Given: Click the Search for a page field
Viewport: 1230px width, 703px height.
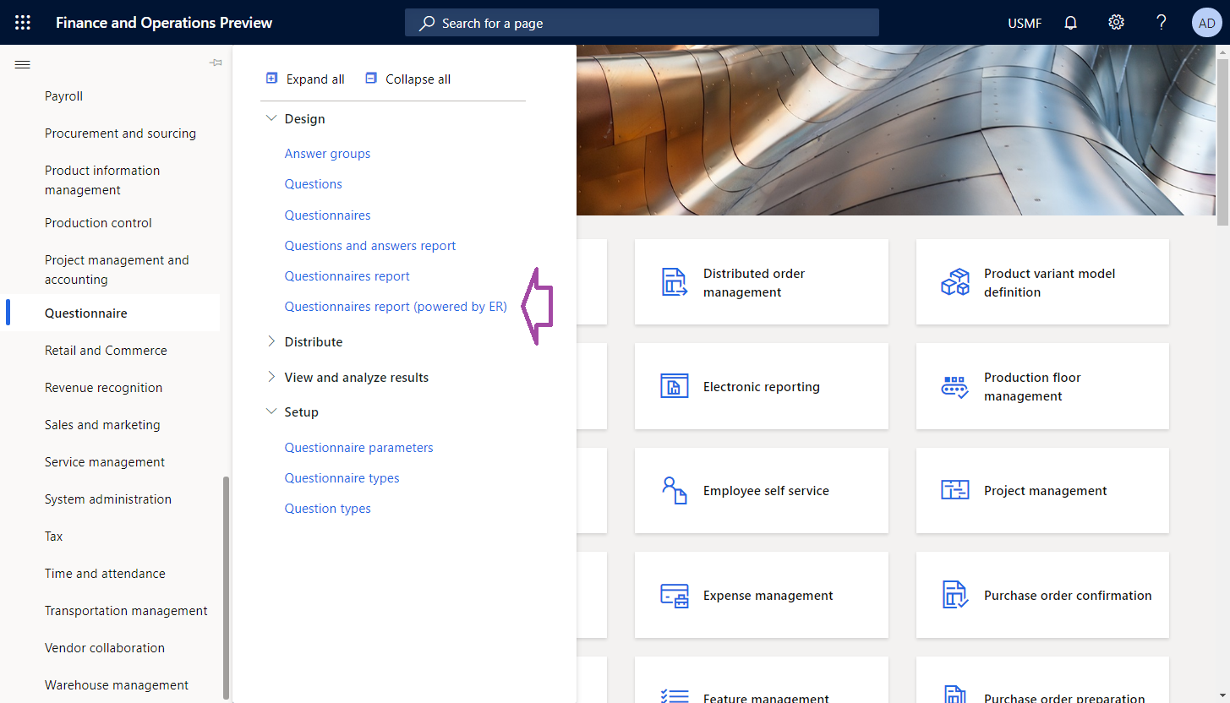Looking at the screenshot, I should [x=641, y=23].
